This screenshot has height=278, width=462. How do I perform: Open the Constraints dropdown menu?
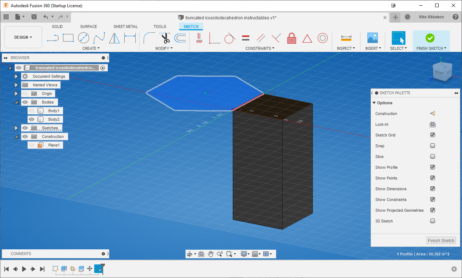[x=260, y=48]
